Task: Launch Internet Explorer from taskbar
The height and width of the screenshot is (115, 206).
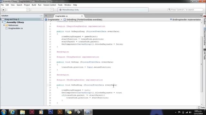Action: (13, 112)
